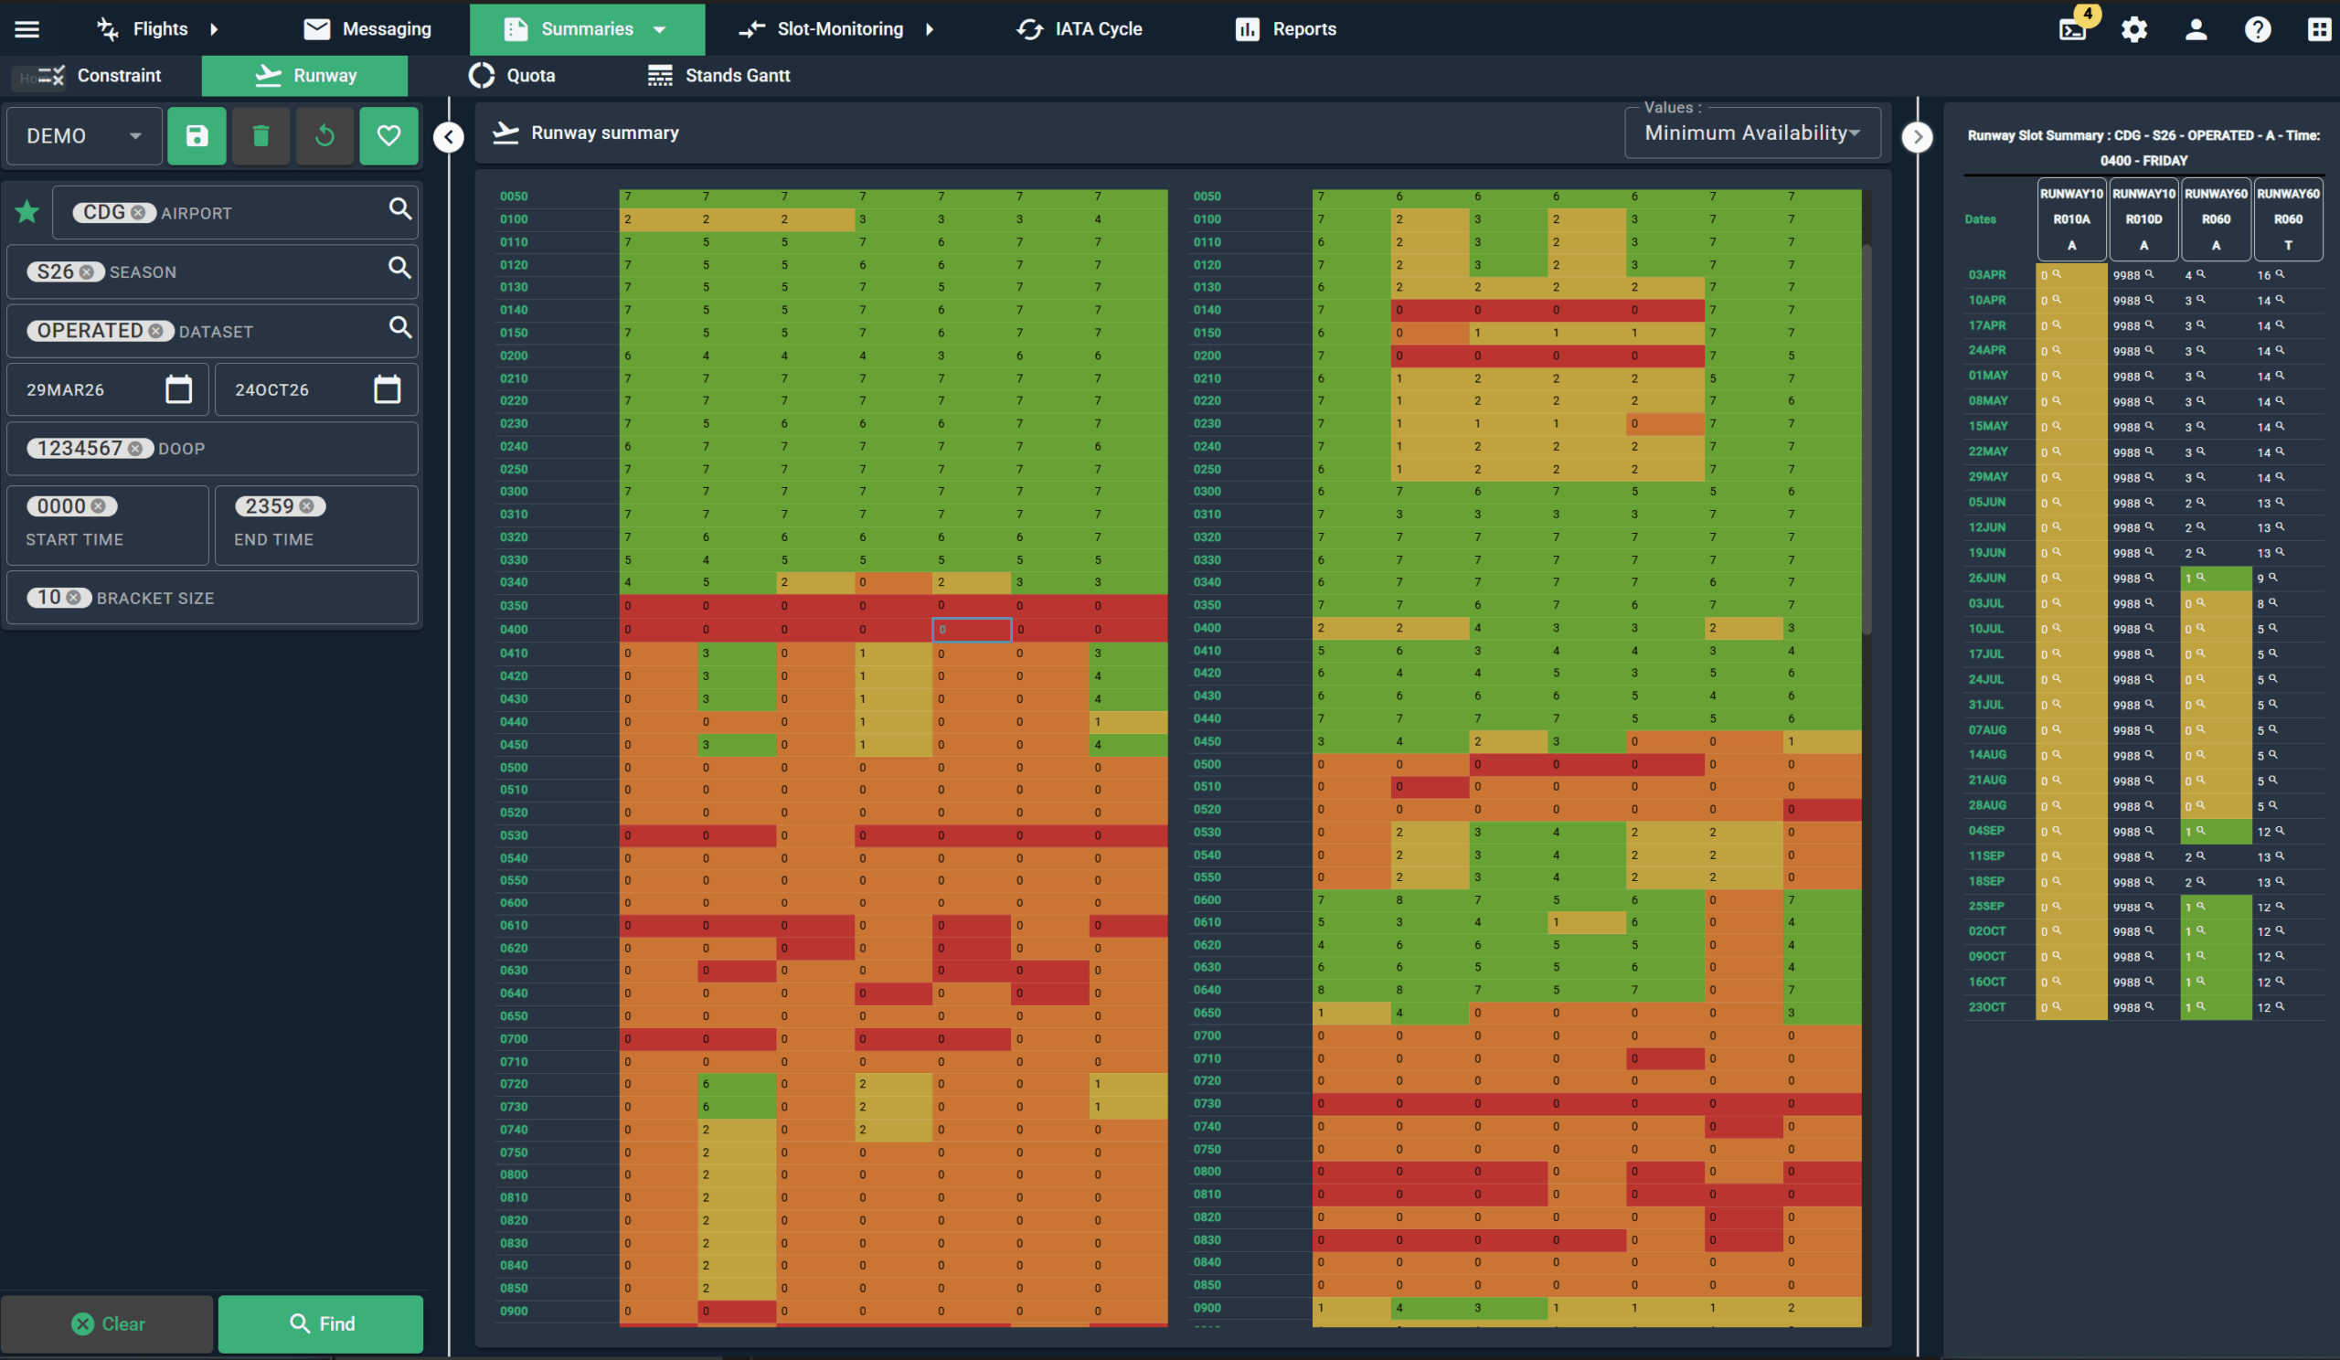The image size is (2340, 1360).
Task: Click the help question mark icon
Action: (2257, 28)
